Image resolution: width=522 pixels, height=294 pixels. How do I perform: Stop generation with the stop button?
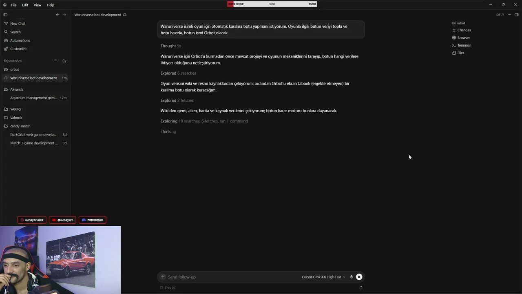[x=359, y=277]
